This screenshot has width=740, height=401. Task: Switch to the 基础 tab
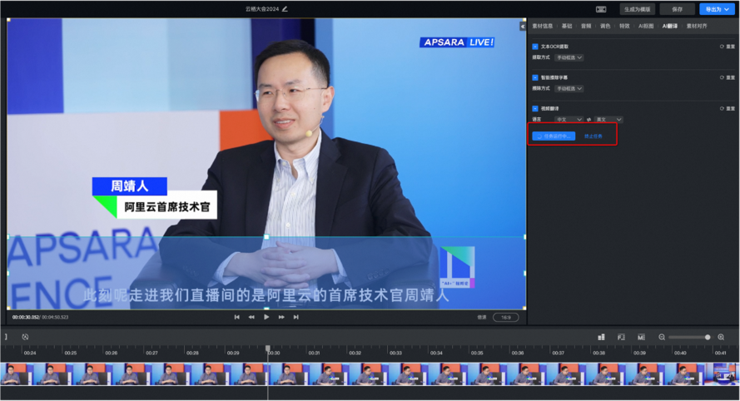click(x=567, y=27)
